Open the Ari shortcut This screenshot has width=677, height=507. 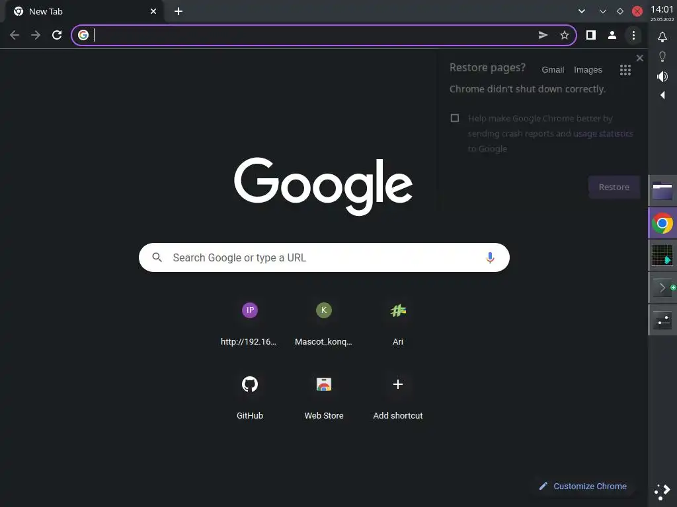pyautogui.click(x=398, y=323)
